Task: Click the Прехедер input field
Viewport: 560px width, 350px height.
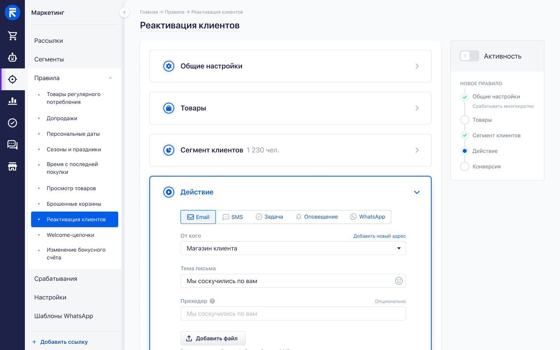Action: pyautogui.click(x=293, y=313)
